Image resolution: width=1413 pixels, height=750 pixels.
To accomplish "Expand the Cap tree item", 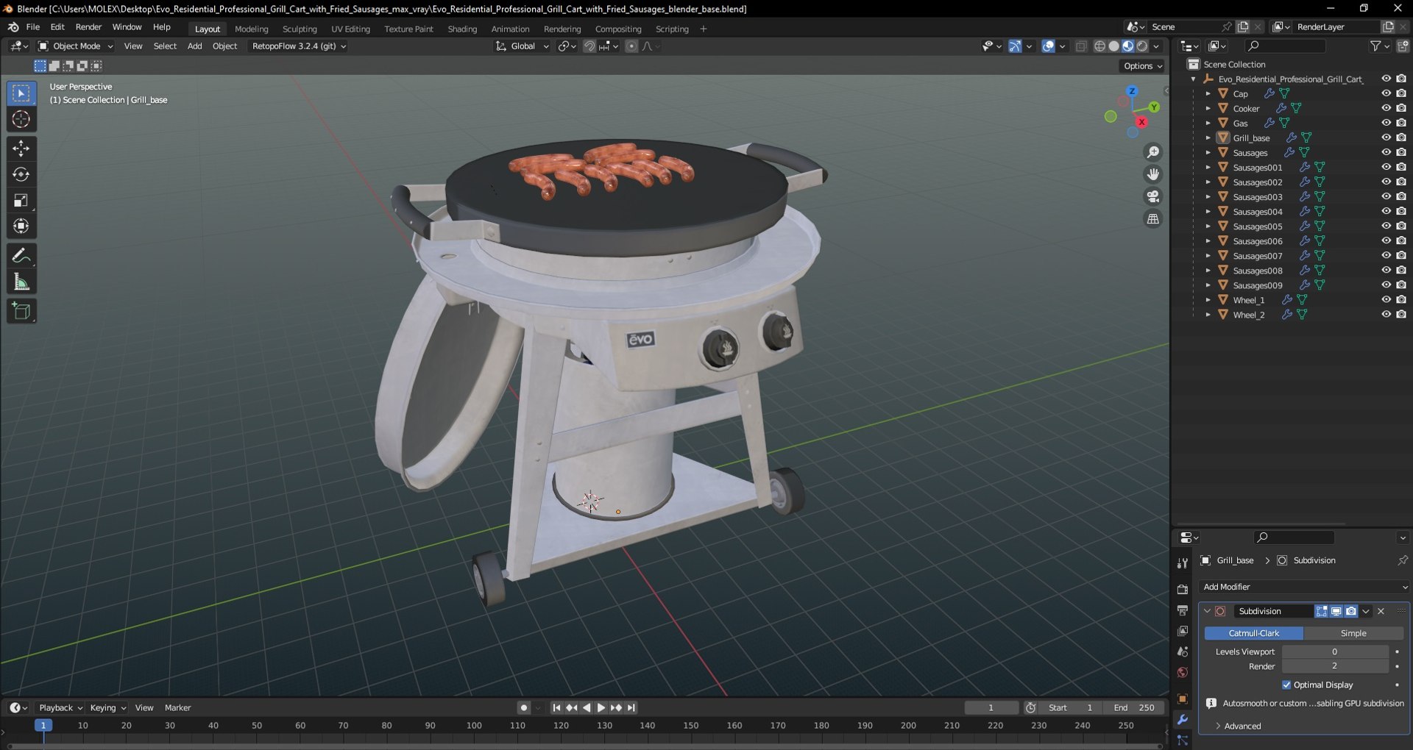I will 1208,93.
